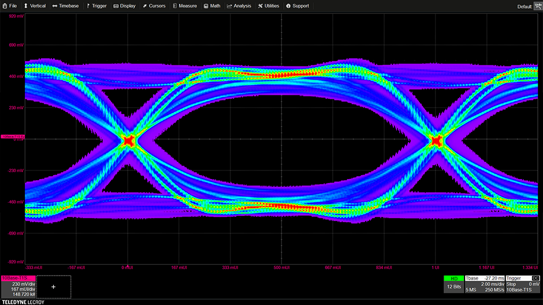Open the Utilities menu
Image resolution: width=543 pixels, height=305 pixels.
(269, 6)
